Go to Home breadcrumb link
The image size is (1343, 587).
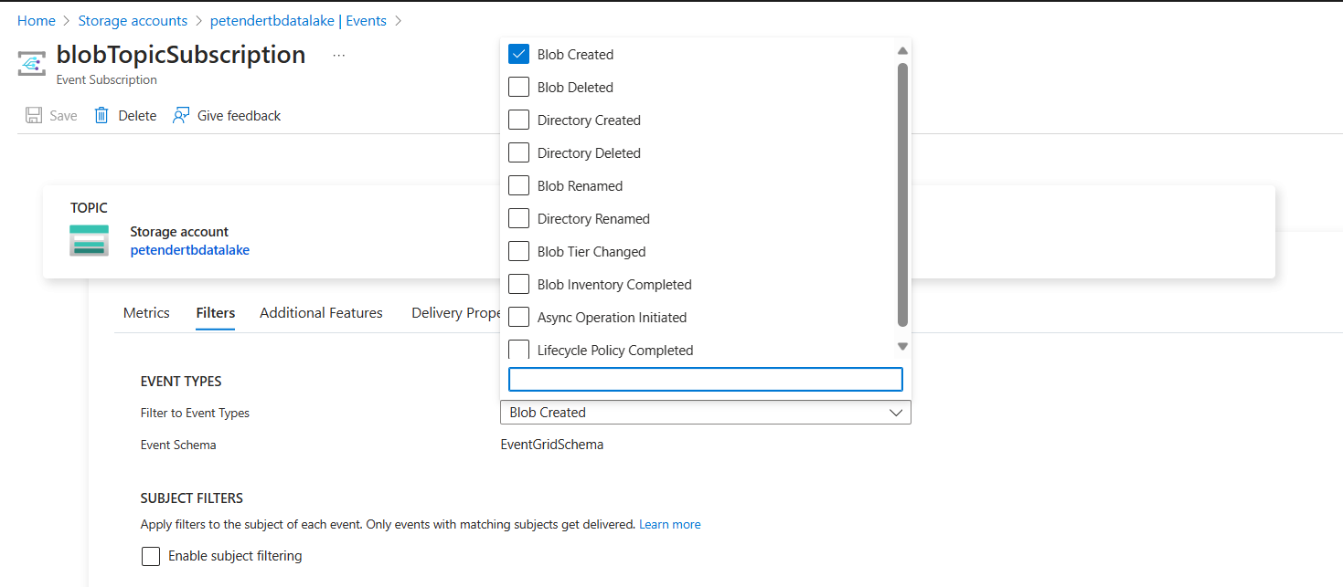click(37, 20)
